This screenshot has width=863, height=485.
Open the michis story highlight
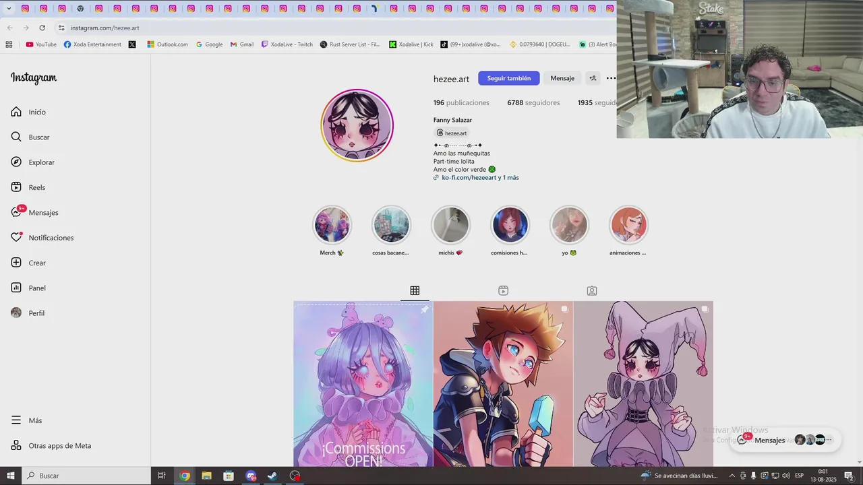pyautogui.click(x=450, y=225)
